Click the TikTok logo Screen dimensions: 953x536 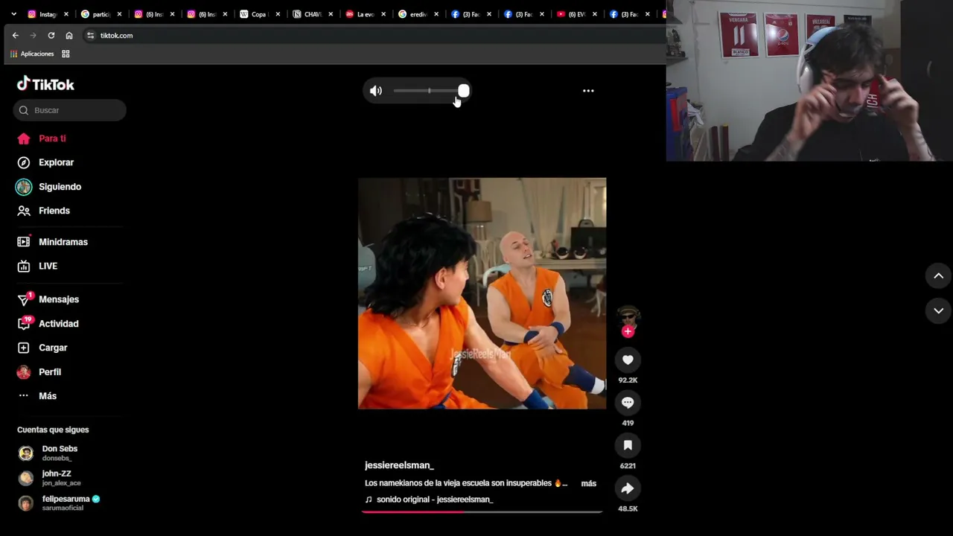click(45, 84)
